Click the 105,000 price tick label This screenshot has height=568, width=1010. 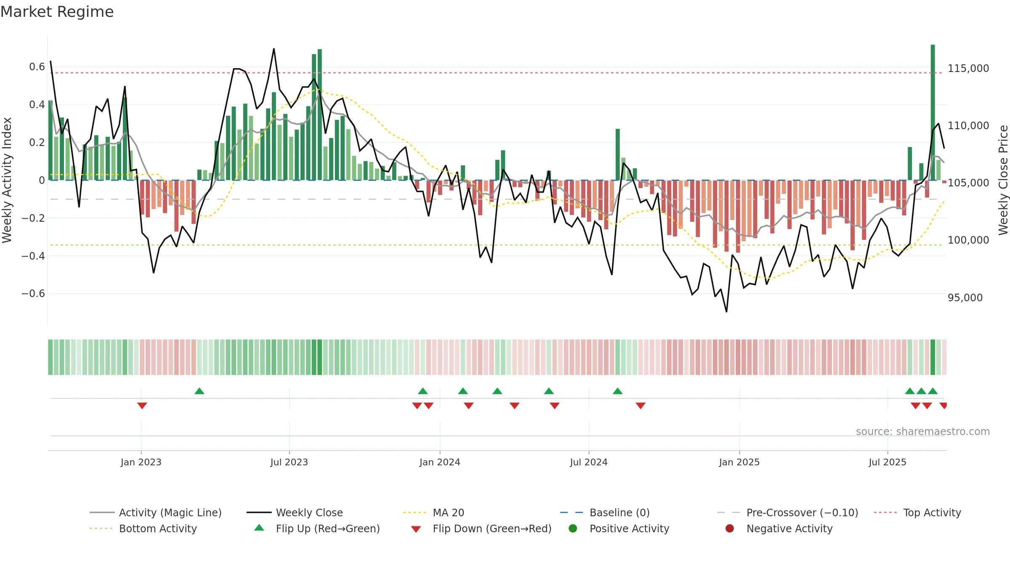pyautogui.click(x=968, y=183)
